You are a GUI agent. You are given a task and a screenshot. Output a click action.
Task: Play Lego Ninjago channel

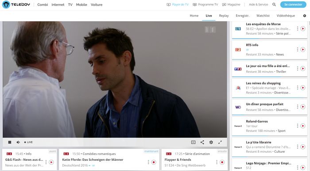tap(303, 167)
